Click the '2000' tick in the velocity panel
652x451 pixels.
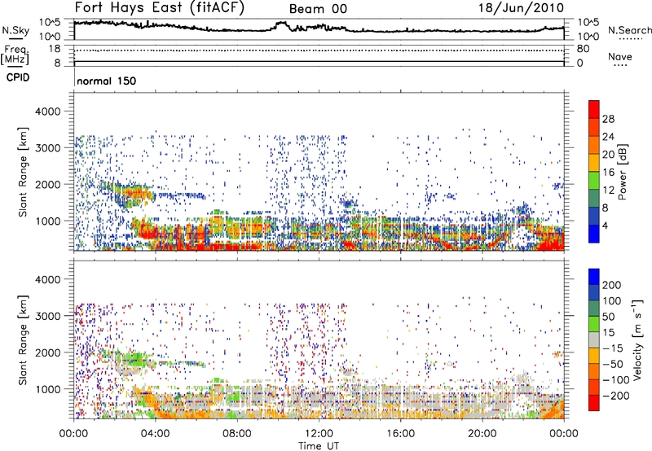[x=47, y=352]
